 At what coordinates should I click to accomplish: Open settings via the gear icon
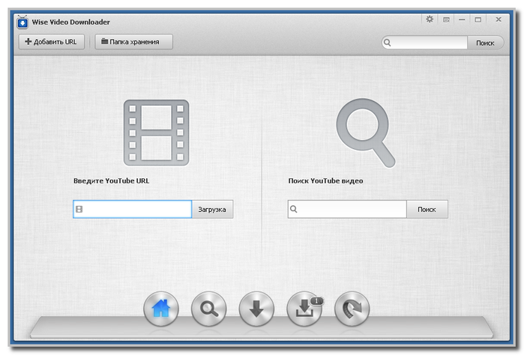click(430, 19)
